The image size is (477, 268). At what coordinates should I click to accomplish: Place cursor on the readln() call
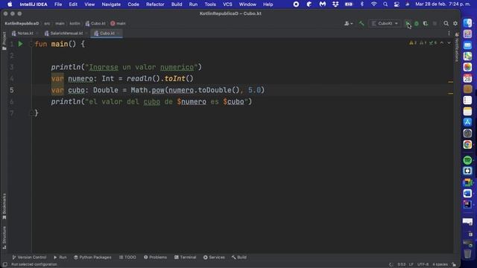pyautogui.click(x=143, y=79)
